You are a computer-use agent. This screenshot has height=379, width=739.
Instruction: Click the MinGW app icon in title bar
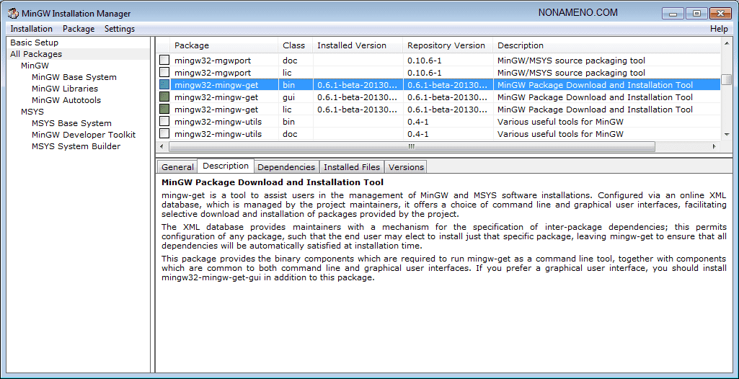coord(12,13)
